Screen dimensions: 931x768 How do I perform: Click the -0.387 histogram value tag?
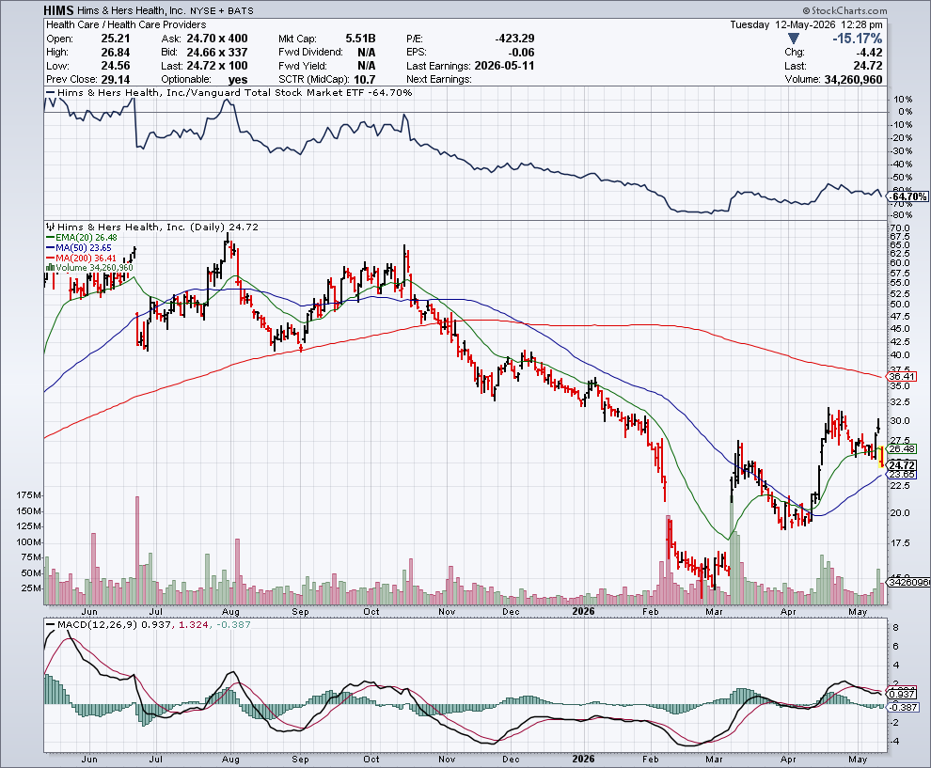point(903,707)
